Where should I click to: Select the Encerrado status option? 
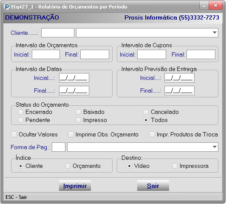tap(20, 112)
